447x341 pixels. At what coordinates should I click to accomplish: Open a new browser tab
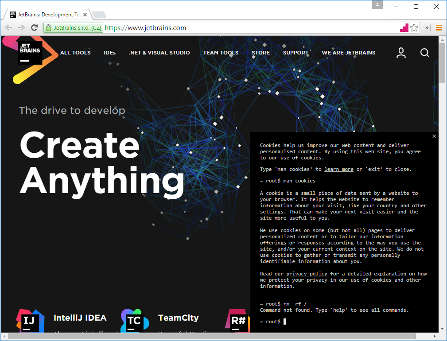99,15
